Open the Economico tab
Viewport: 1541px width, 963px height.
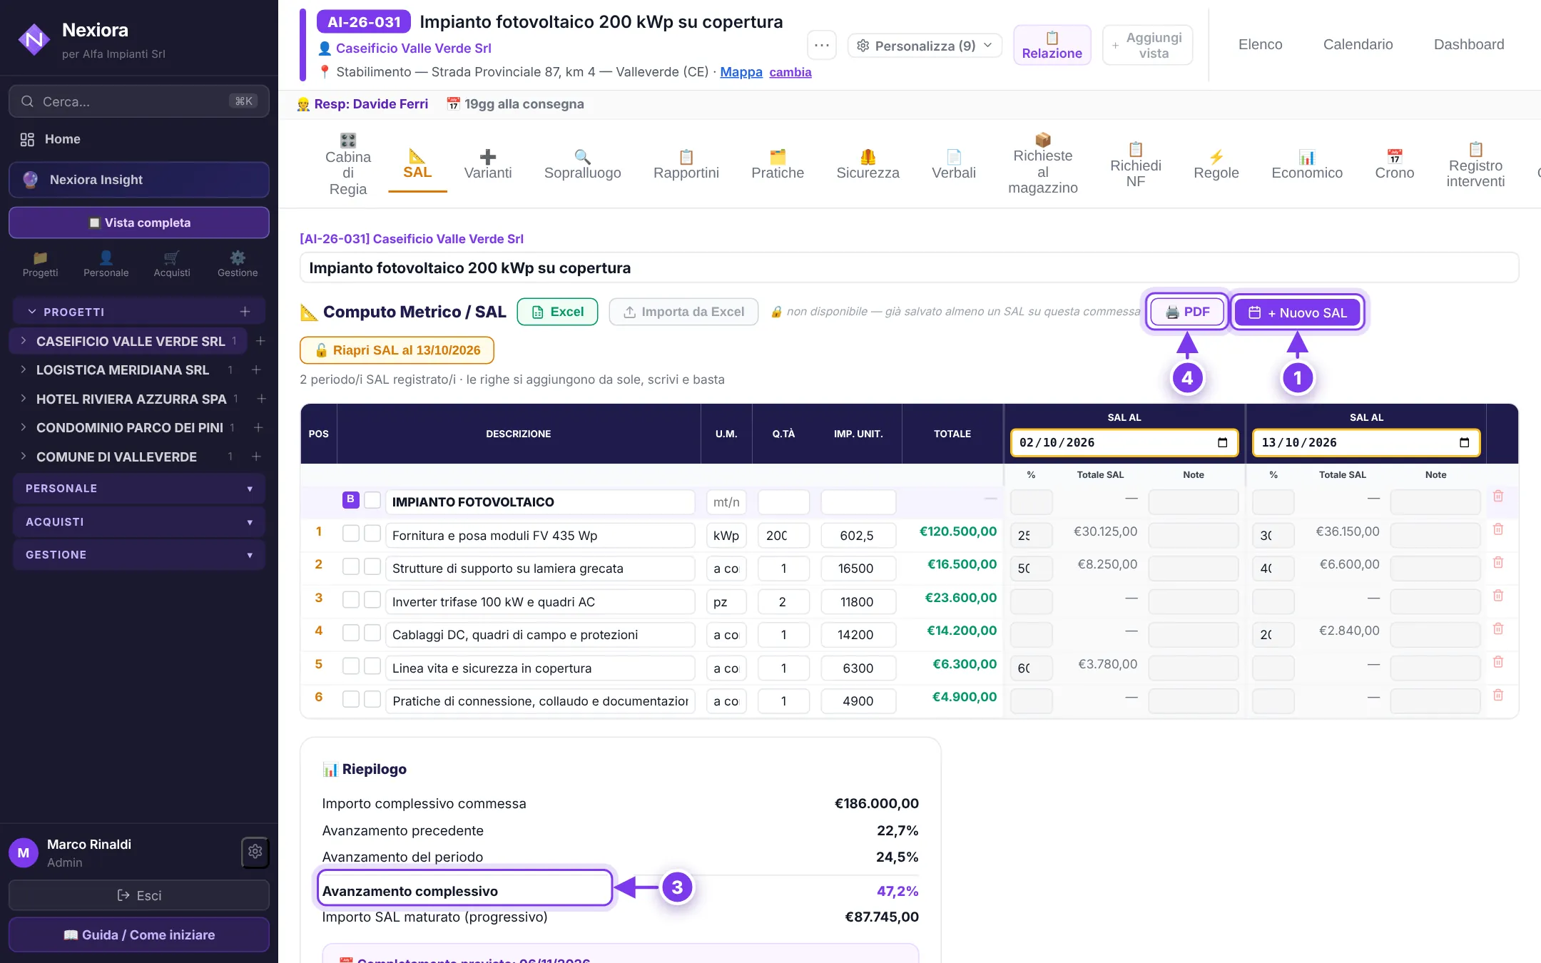pos(1307,165)
